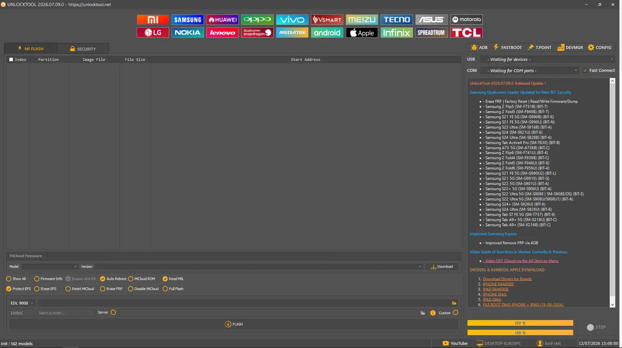Click the Nokia brand logo
622x348 pixels.
pyautogui.click(x=187, y=32)
